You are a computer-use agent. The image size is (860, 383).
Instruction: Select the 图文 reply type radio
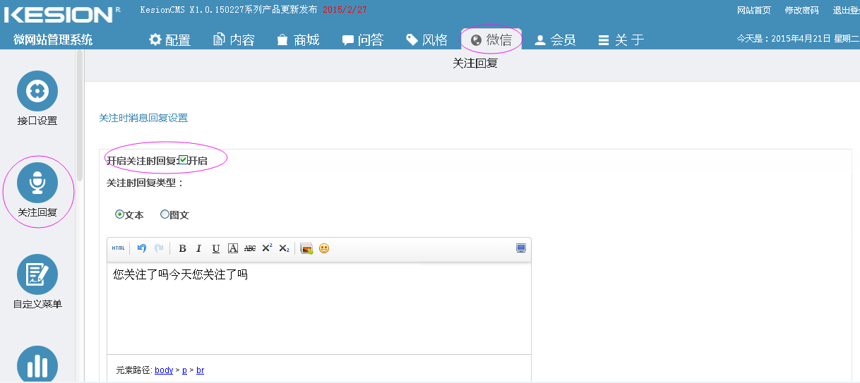(165, 214)
